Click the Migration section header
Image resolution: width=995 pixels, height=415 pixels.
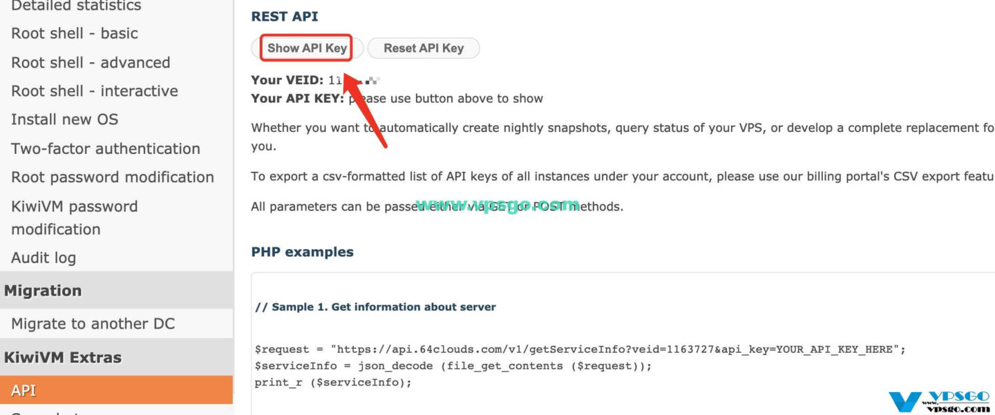pyautogui.click(x=116, y=291)
